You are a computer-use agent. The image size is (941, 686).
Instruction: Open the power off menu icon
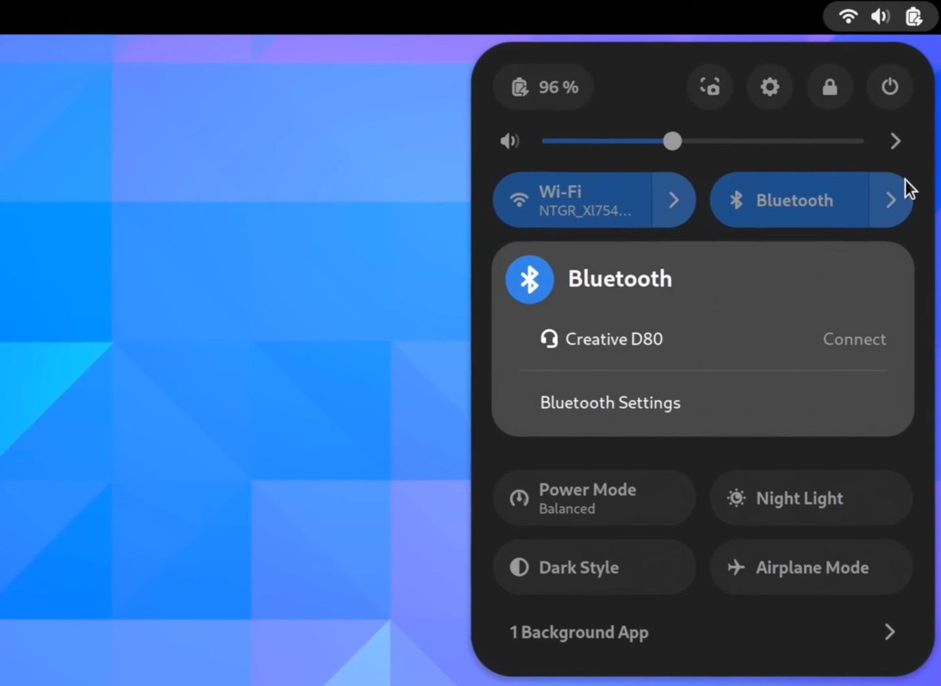[x=890, y=86]
